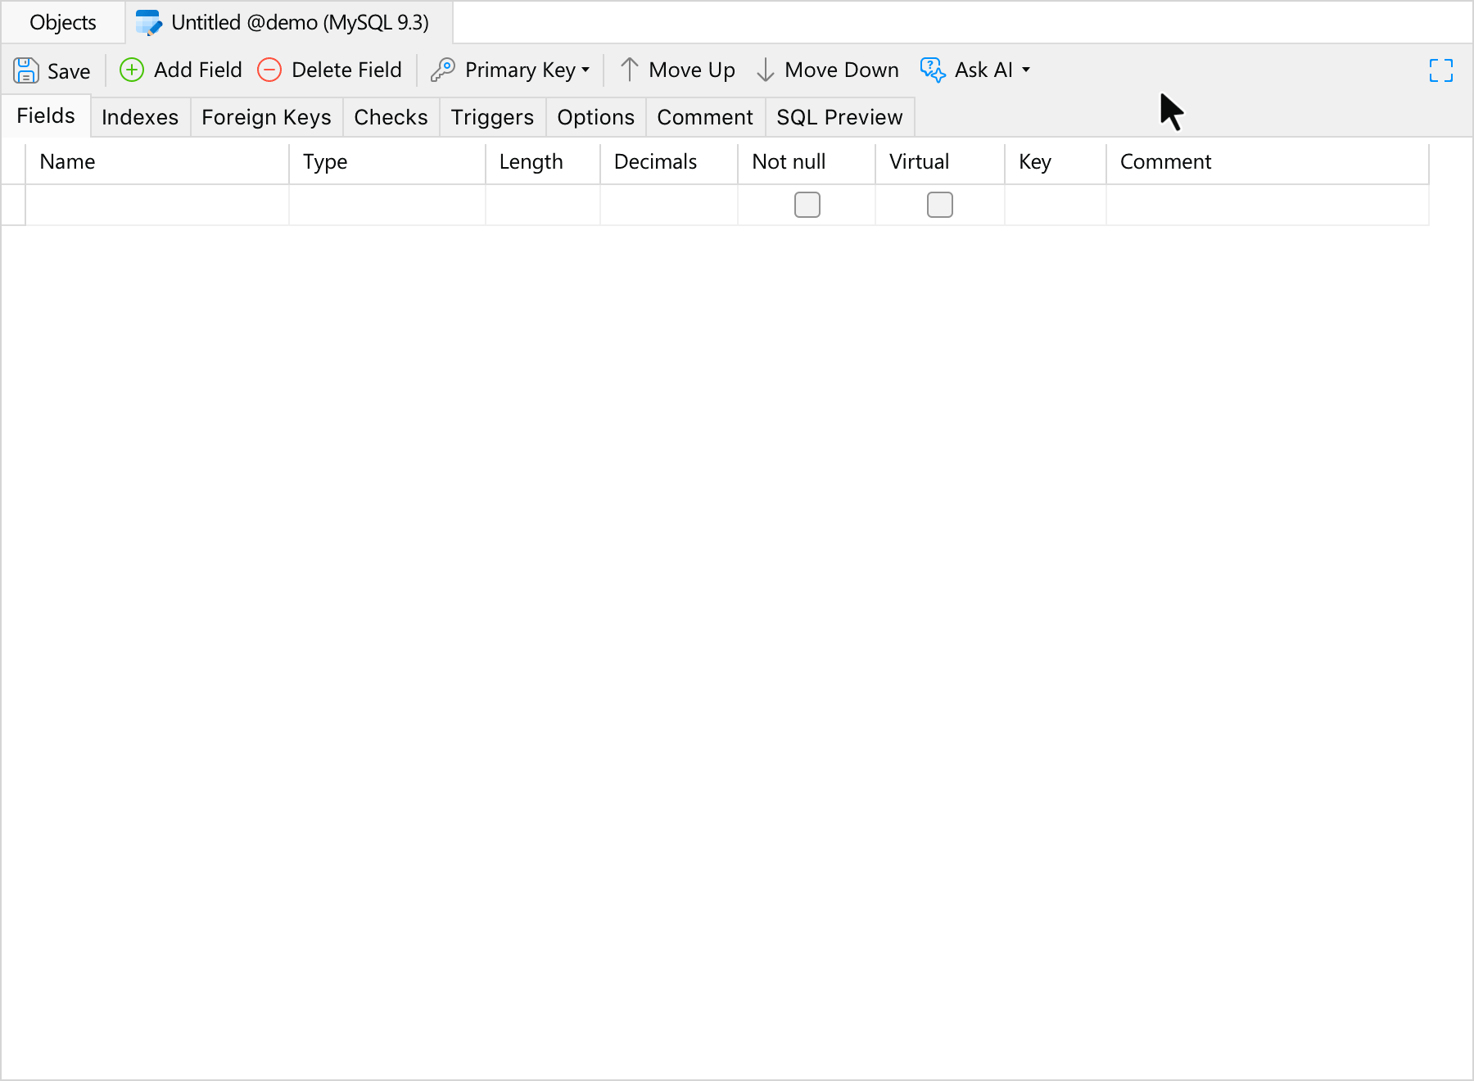Click the Name cell in first row
This screenshot has height=1081, width=1474.
tap(157, 205)
